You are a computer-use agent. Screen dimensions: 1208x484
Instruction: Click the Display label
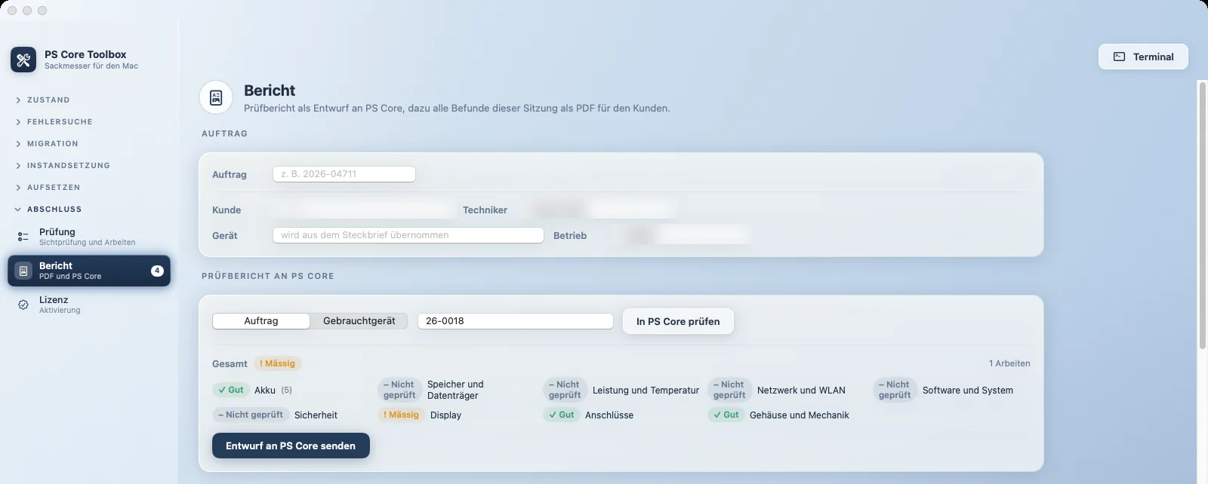445,415
